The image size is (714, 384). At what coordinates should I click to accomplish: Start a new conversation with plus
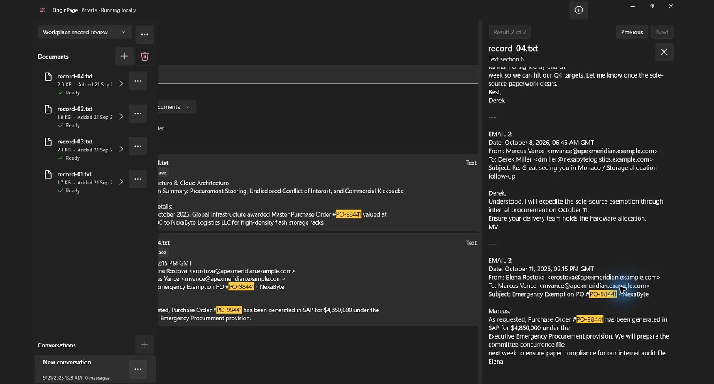(x=145, y=345)
